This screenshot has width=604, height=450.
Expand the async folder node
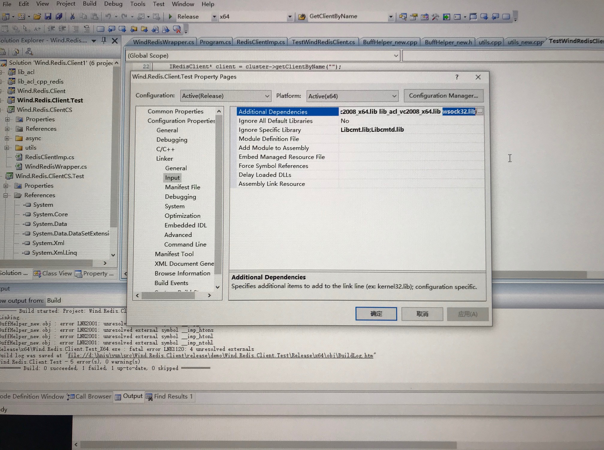(x=7, y=138)
